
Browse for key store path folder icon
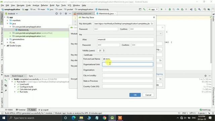[152, 24]
